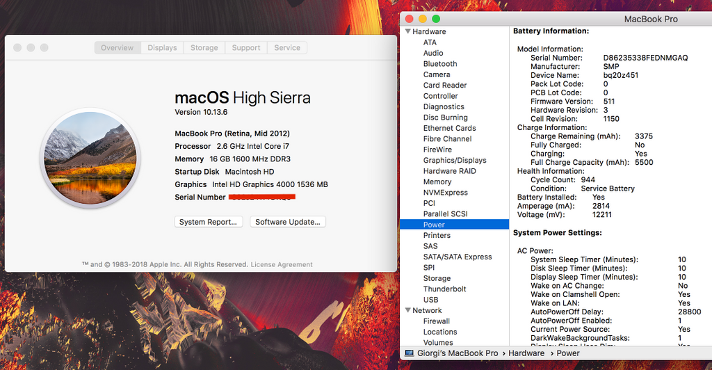The width and height of the screenshot is (712, 370).
Task: Click the Hardware section header
Action: click(429, 31)
